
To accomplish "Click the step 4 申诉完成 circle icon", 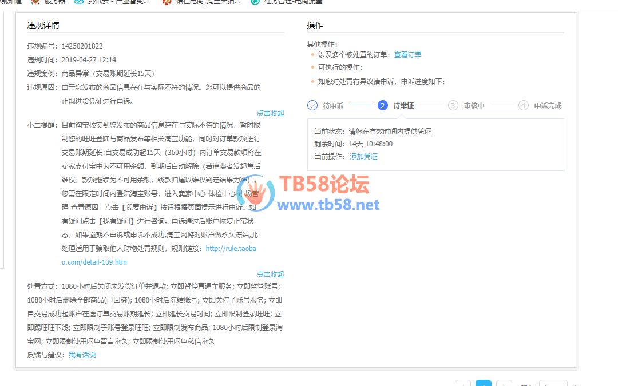I will click(x=523, y=106).
